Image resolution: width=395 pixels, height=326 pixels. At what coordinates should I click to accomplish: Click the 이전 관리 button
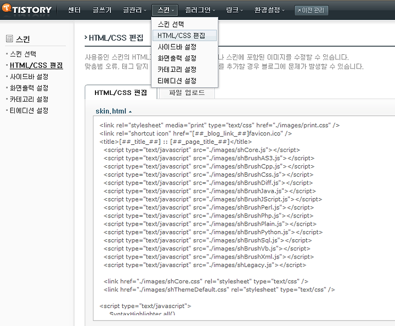(x=311, y=10)
